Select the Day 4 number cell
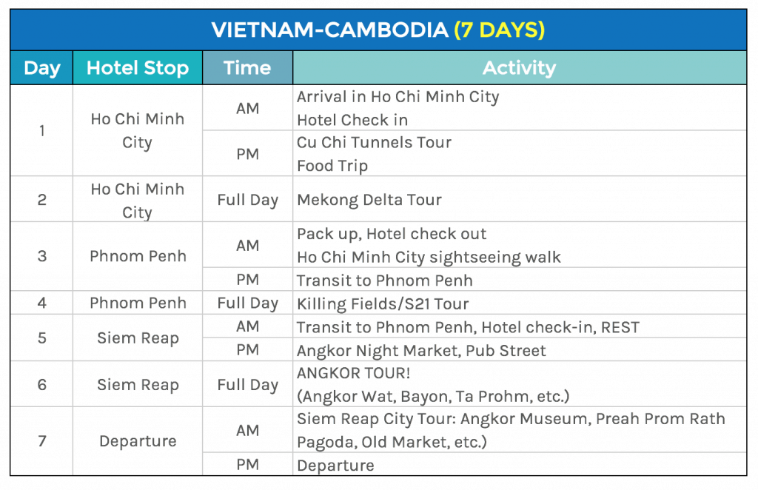This screenshot has width=758, height=490. 41,303
